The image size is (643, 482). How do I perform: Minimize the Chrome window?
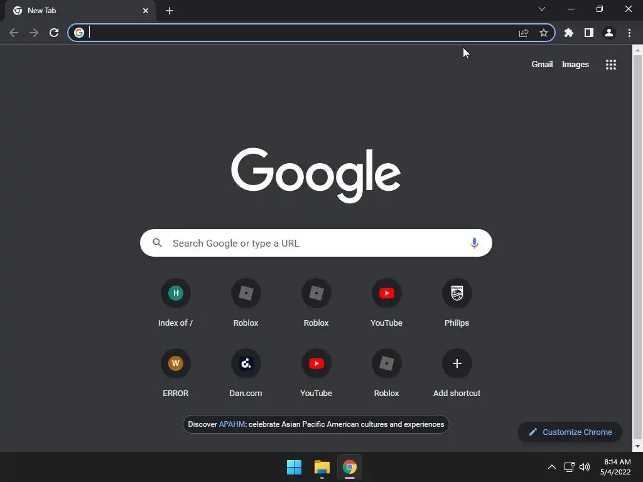click(570, 9)
